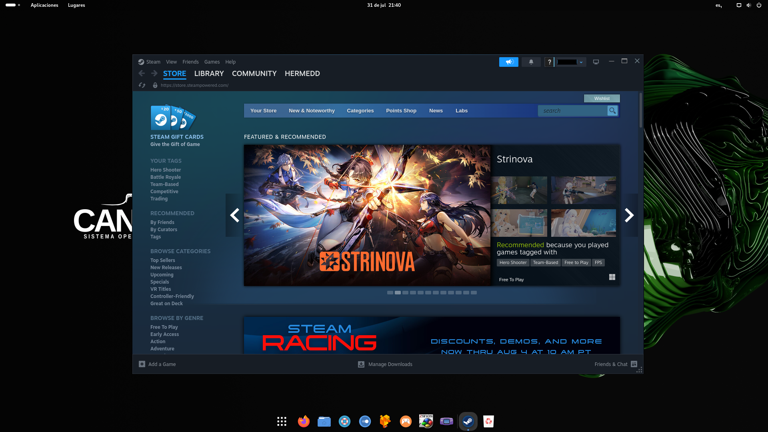Click the Steam announcements megaphone icon

(508, 62)
